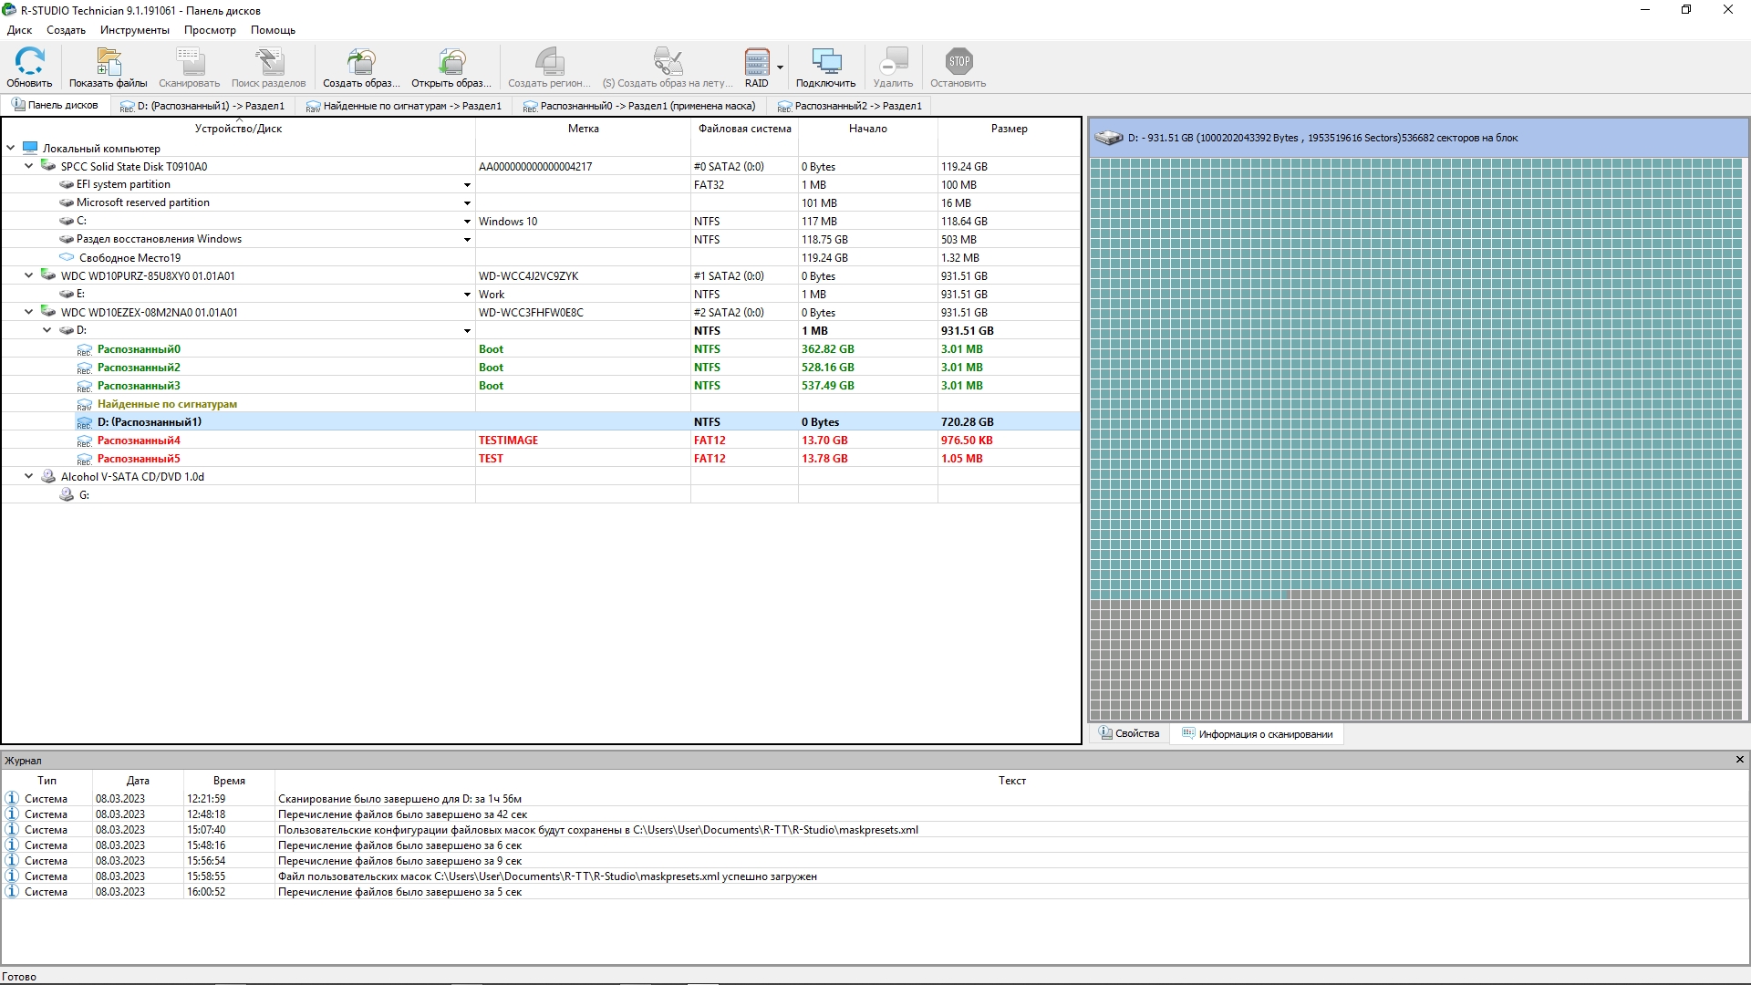Click the Refresh (Обновить) toolbar icon
Screen dimensions: 1751x985
coord(29,62)
